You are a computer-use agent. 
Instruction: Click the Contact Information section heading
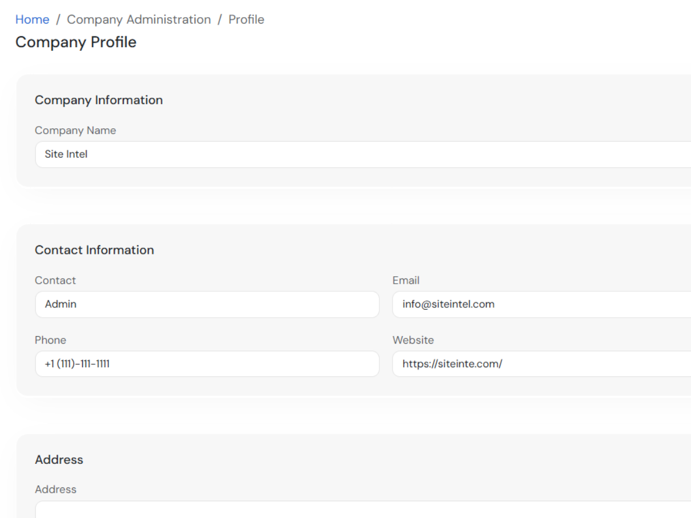(x=94, y=250)
